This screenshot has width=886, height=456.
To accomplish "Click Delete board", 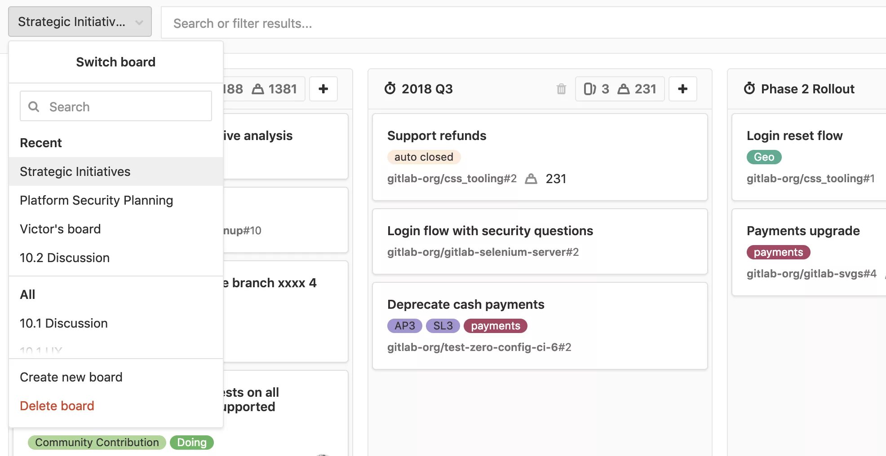I will pyautogui.click(x=57, y=406).
